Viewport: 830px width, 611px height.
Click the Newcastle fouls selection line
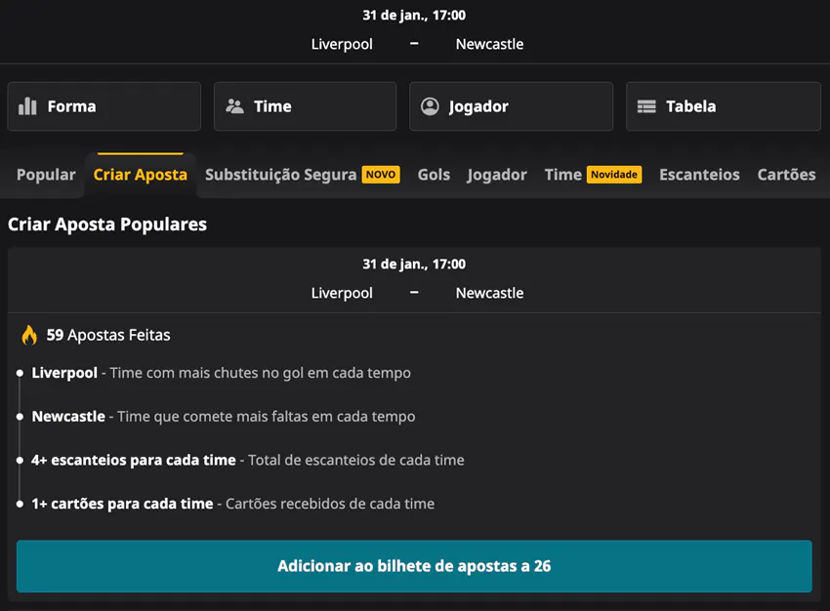(223, 417)
